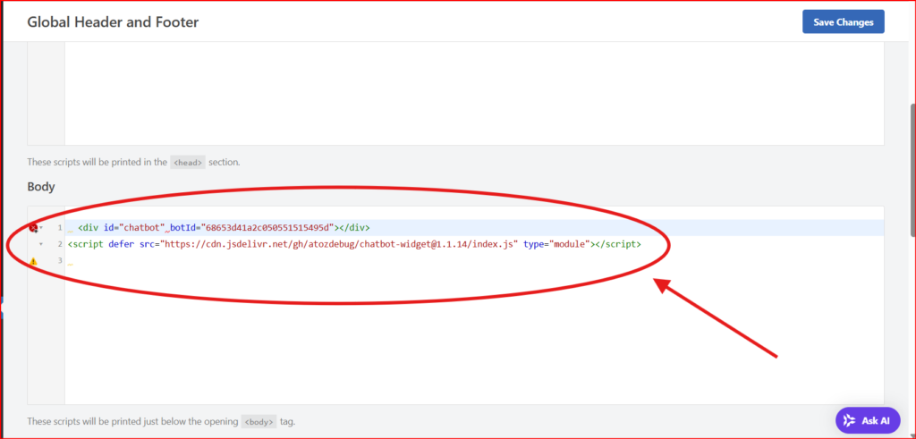
Task: Click the botId attribute value text
Action: point(267,228)
